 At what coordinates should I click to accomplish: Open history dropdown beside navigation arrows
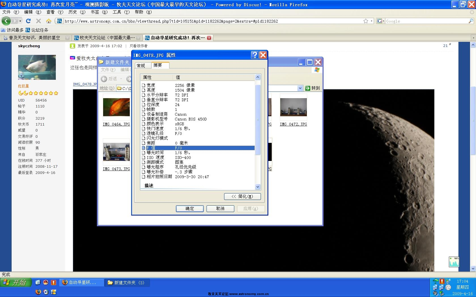coord(20,21)
